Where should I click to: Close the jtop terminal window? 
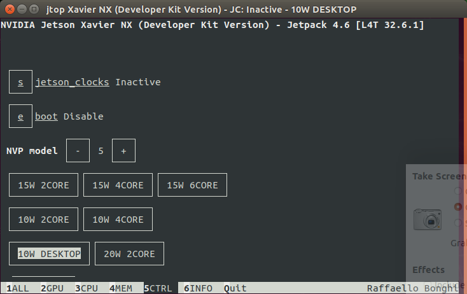coord(10,10)
